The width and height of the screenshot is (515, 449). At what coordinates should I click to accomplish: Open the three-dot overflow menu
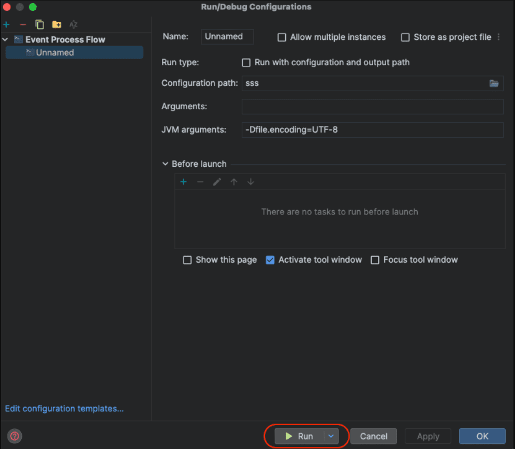coord(498,37)
